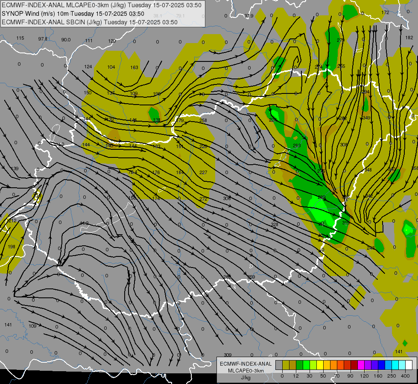The height and width of the screenshot is (384, 418).
Task: Click the amber legend swatch at 50
Action: tap(327, 365)
